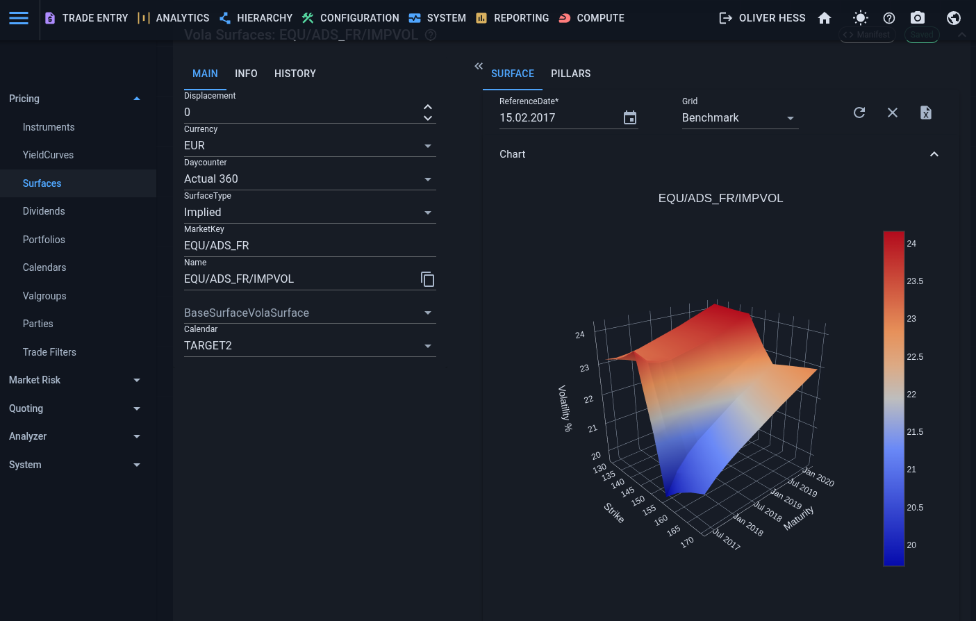The width and height of the screenshot is (976, 621).
Task: Decrease the Displacement value
Action: point(428,118)
